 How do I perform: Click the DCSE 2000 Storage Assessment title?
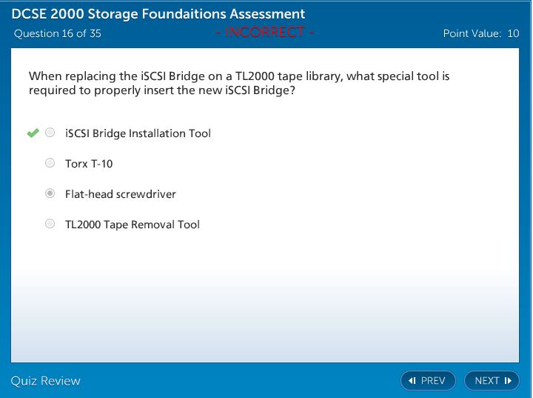pos(158,14)
